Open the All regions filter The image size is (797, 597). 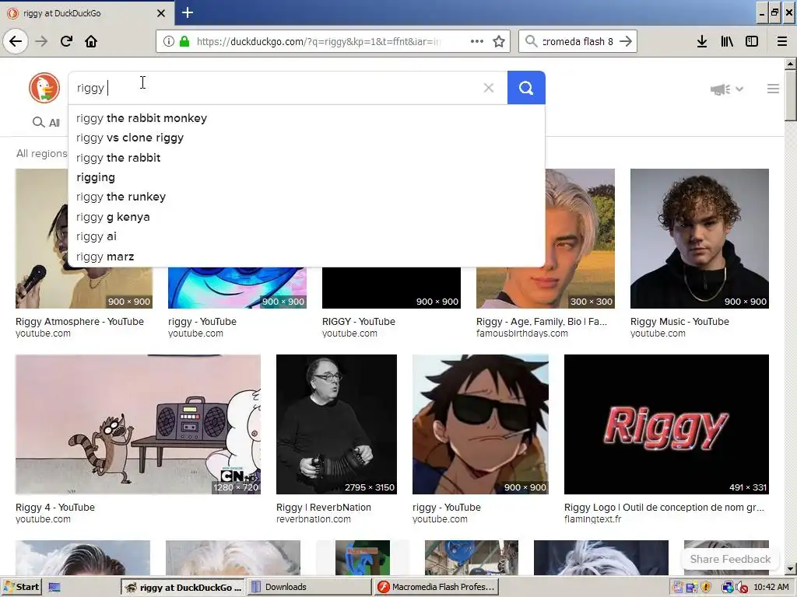[x=42, y=153]
